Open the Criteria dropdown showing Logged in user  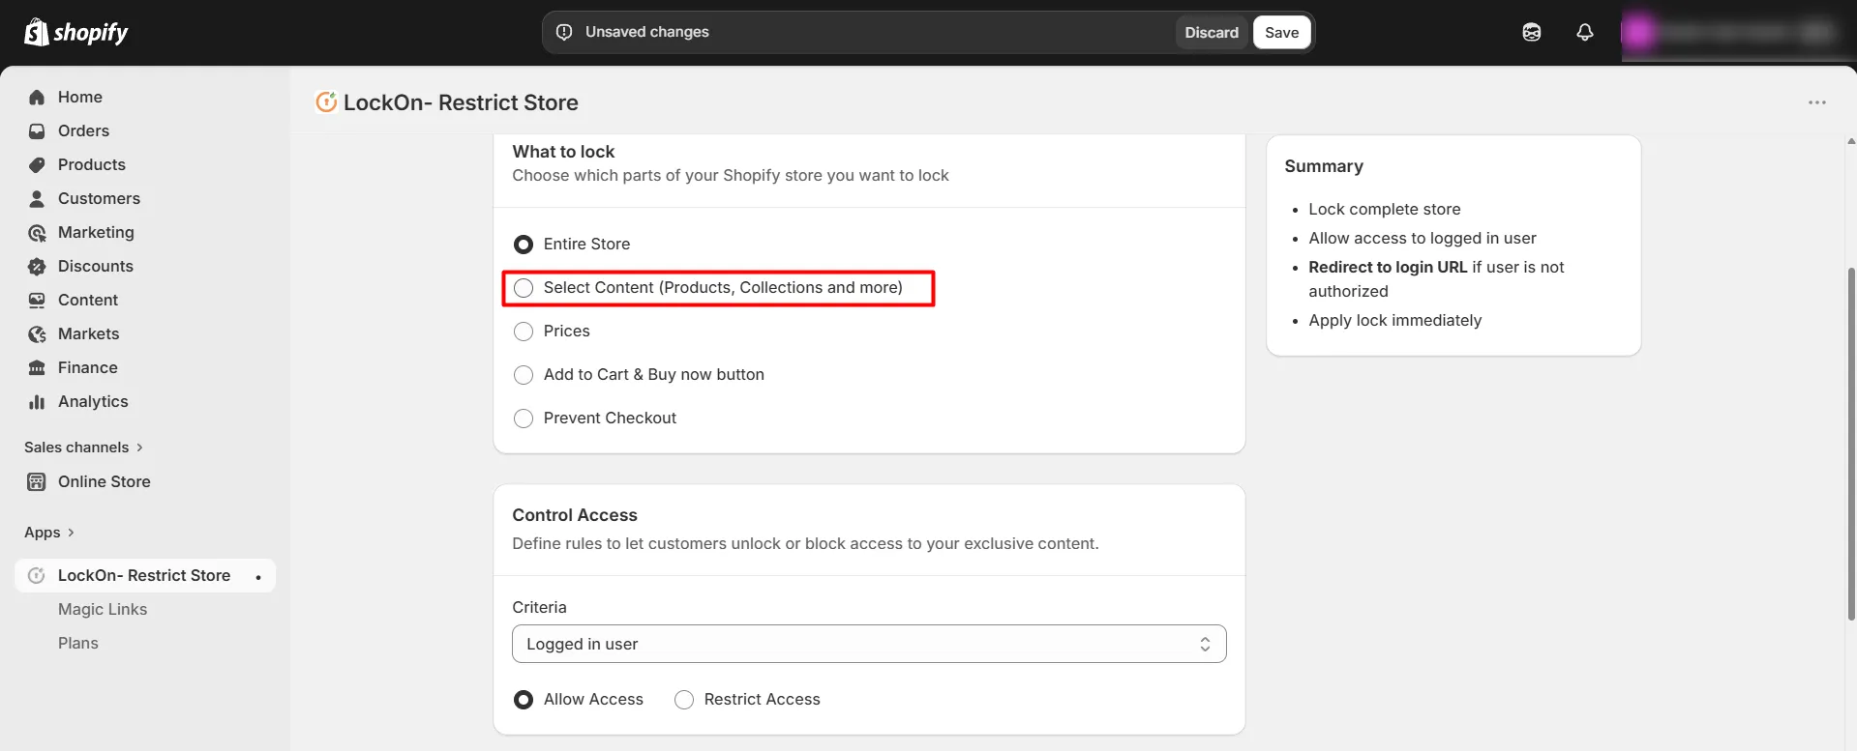(x=869, y=644)
